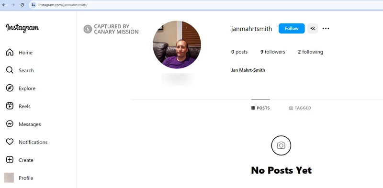Click the TAGGED person icon
The width and height of the screenshot is (383, 188).
click(x=291, y=108)
